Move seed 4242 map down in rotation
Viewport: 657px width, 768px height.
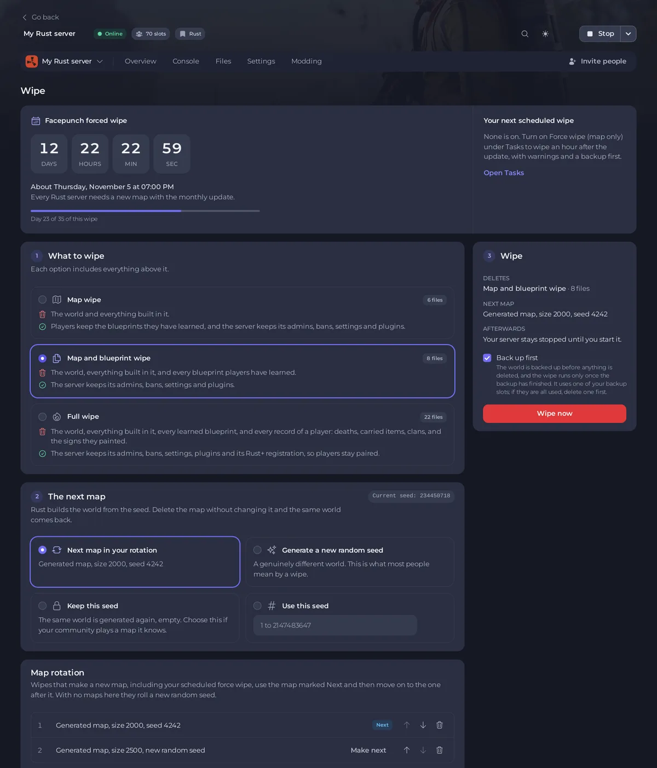click(423, 725)
